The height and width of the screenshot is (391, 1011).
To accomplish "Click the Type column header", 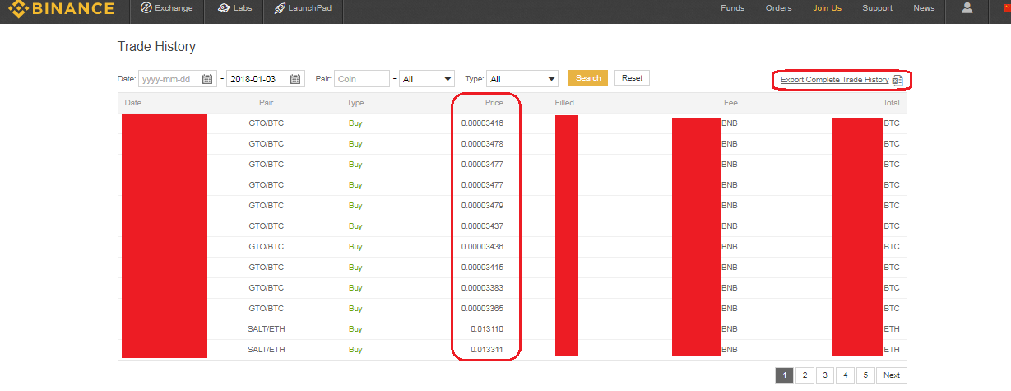I will point(355,103).
